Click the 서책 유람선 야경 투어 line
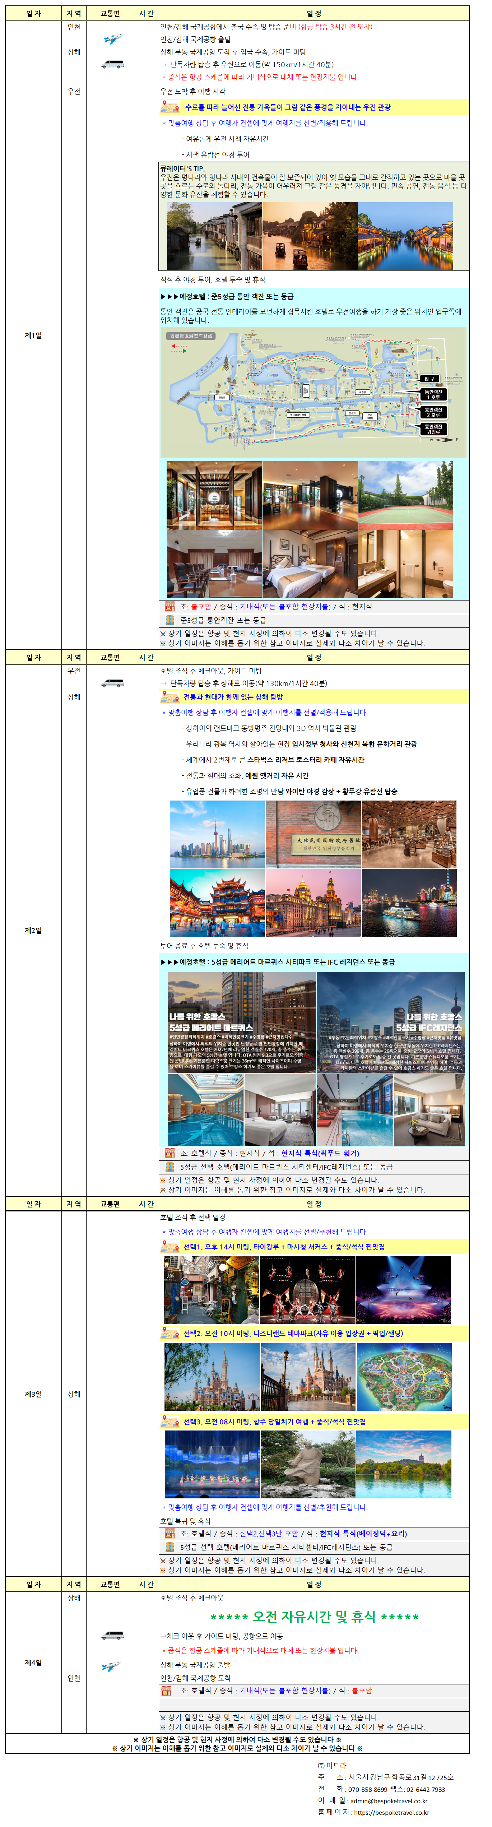The width and height of the screenshot is (492, 1827). click(x=215, y=154)
